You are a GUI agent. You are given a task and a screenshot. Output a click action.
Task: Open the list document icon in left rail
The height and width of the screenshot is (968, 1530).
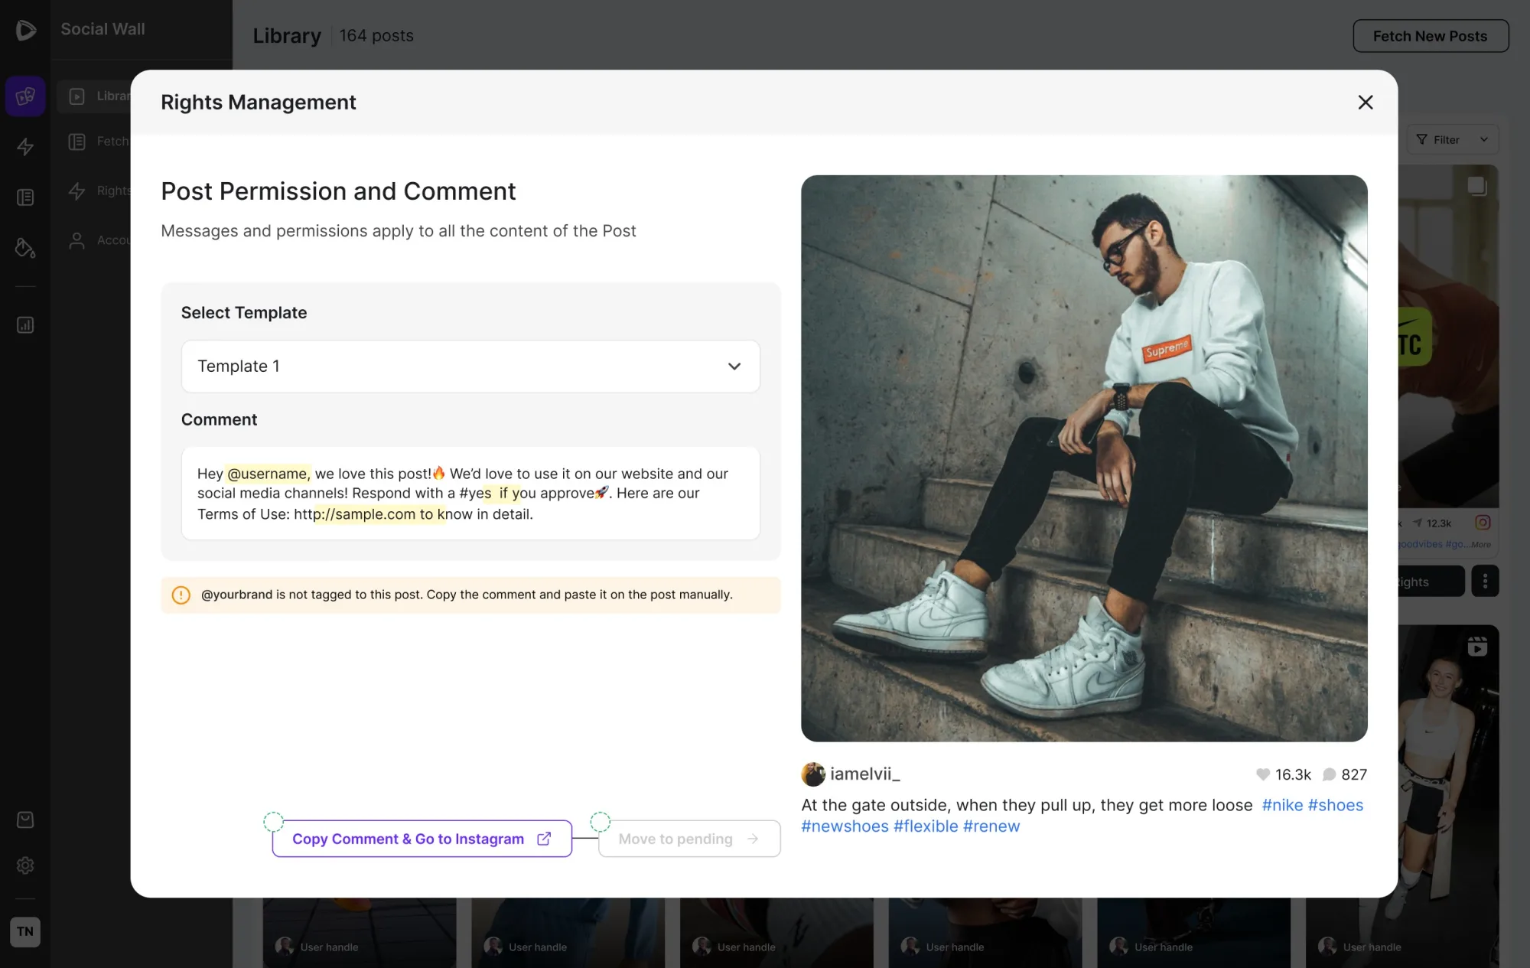(25, 197)
